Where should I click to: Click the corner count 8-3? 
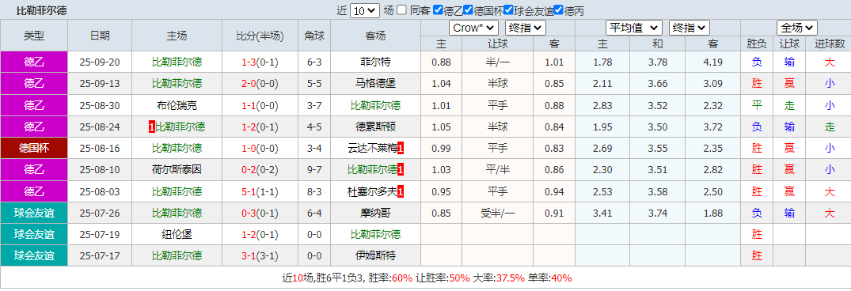point(314,191)
